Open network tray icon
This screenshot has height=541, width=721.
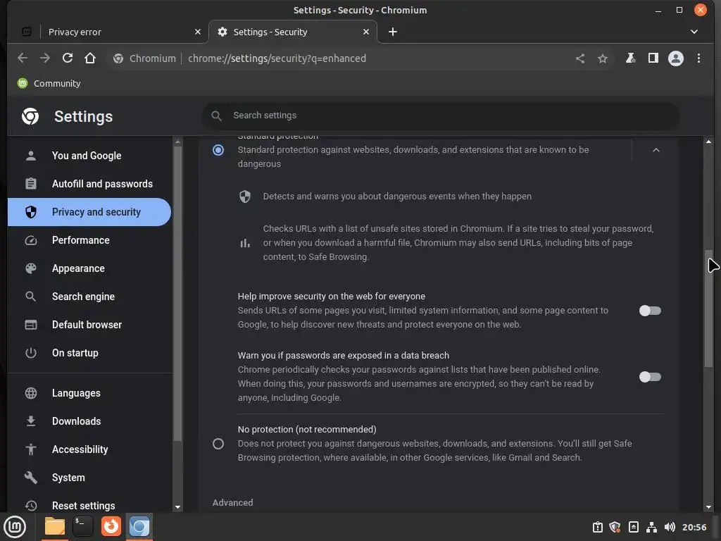pos(651,527)
